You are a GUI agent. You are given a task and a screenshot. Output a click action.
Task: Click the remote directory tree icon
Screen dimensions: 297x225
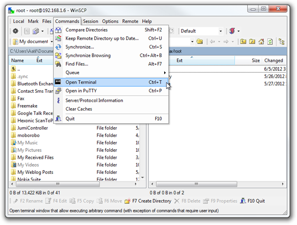[282, 41]
